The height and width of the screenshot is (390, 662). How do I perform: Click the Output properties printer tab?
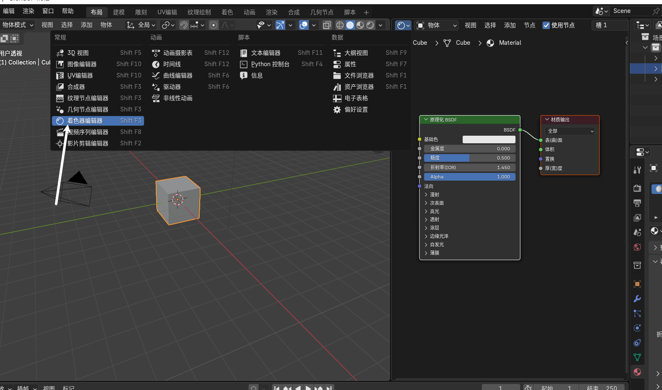pyautogui.click(x=637, y=203)
